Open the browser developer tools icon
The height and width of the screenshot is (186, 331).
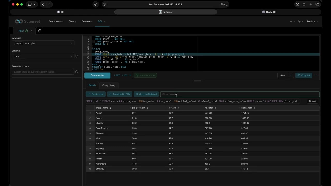(96, 4)
